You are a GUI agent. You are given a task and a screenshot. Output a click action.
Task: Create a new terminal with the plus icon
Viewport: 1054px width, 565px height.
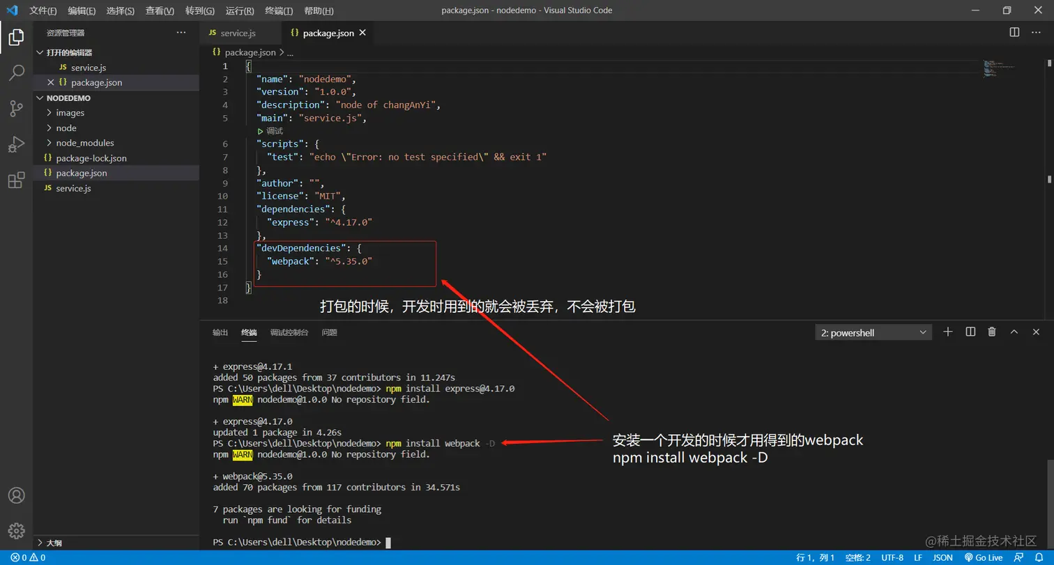coord(947,332)
